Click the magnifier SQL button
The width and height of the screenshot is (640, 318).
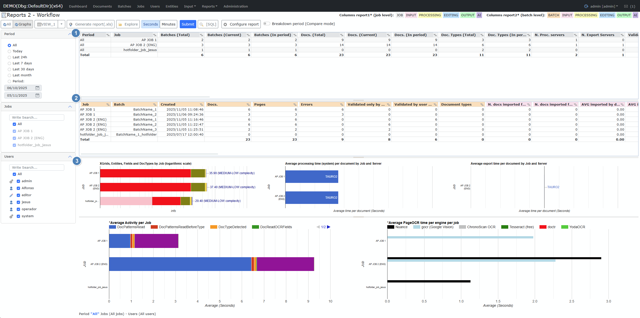208,24
